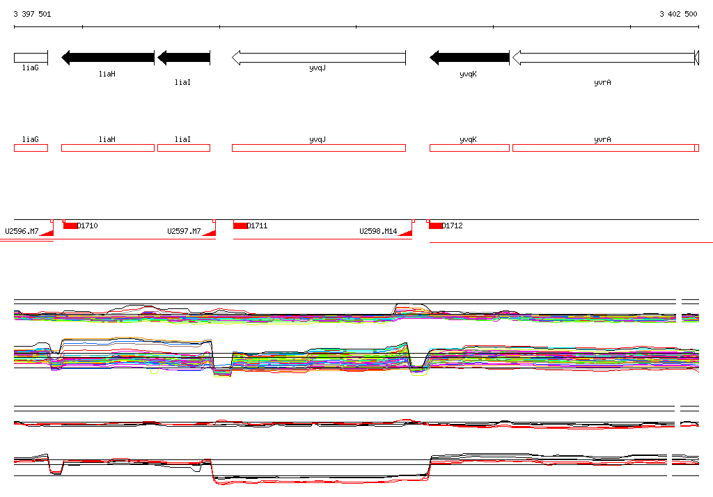713x497 pixels.
Task: Select the red D1711 marker block
Action: point(240,226)
